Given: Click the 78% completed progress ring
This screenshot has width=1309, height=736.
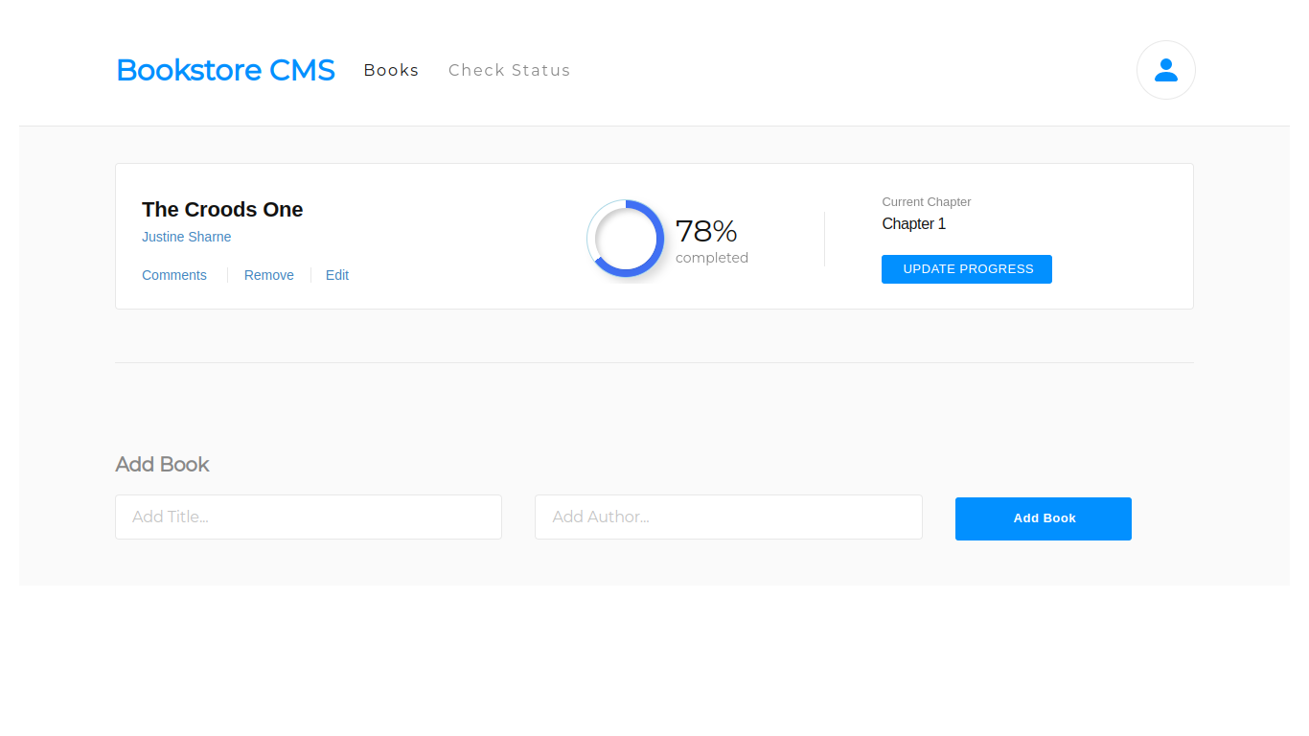Looking at the screenshot, I should tap(625, 239).
